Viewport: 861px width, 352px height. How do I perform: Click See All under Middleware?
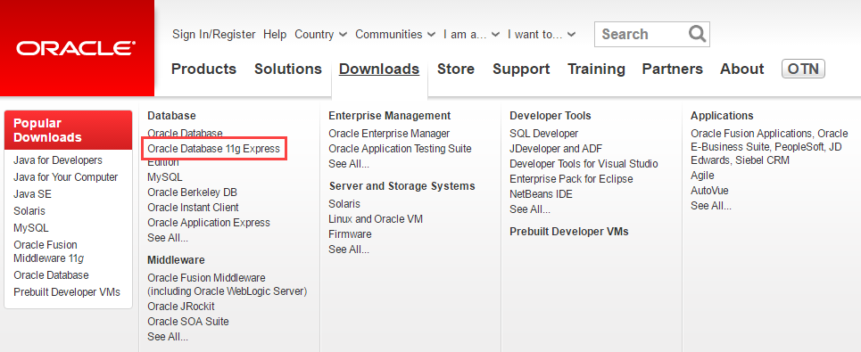pyautogui.click(x=168, y=337)
